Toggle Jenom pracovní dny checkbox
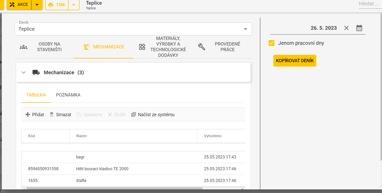The height and width of the screenshot is (193, 382). pyautogui.click(x=272, y=43)
